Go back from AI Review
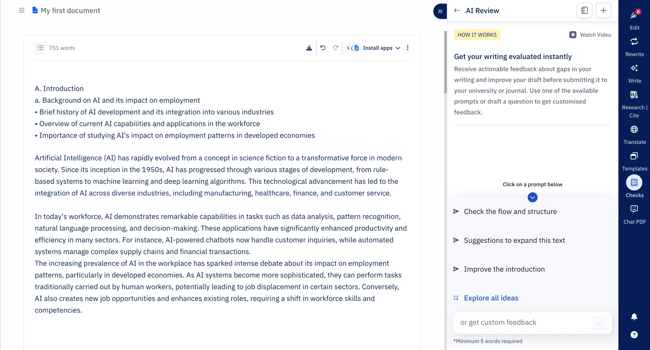The width and height of the screenshot is (650, 350). click(x=457, y=10)
